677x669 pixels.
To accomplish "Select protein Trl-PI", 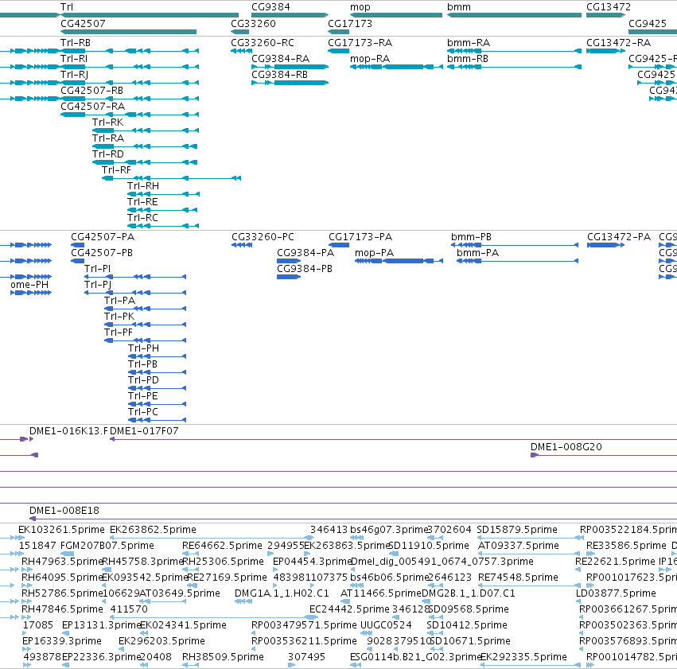I will pyautogui.click(x=98, y=269).
